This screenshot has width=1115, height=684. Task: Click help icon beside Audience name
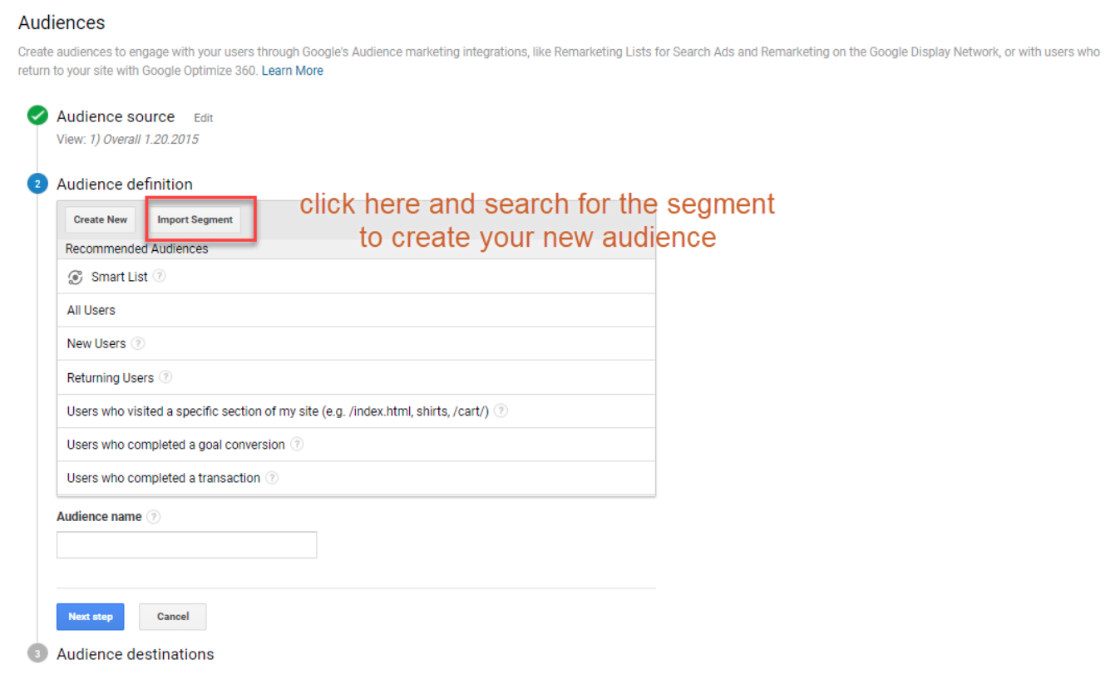click(x=153, y=517)
